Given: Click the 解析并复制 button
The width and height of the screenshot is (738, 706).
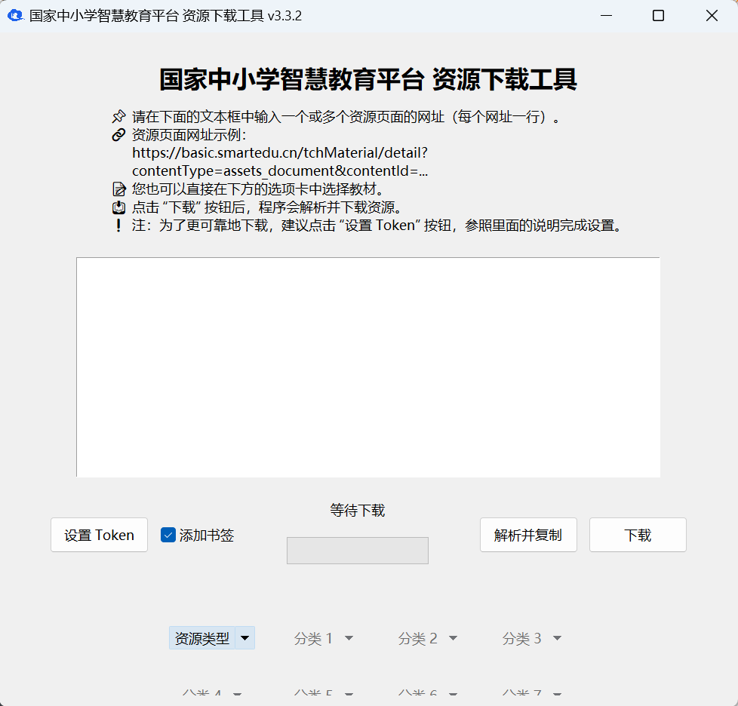Looking at the screenshot, I should (528, 535).
